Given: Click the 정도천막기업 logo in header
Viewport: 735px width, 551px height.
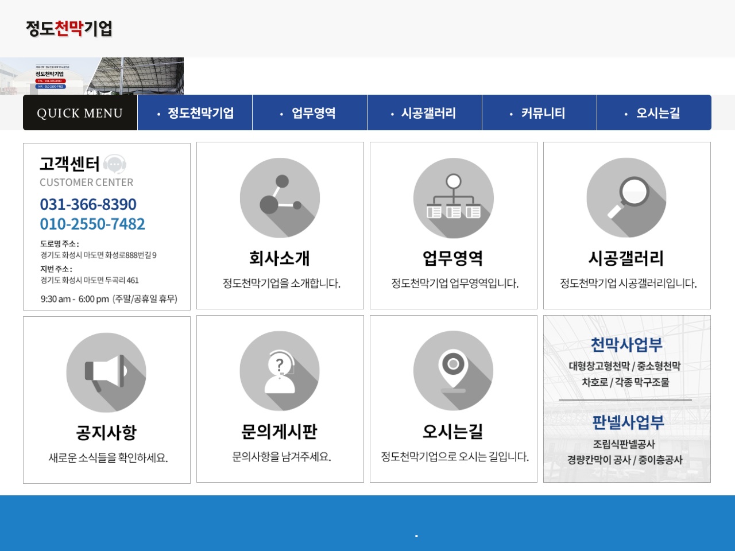Looking at the screenshot, I should tap(69, 28).
